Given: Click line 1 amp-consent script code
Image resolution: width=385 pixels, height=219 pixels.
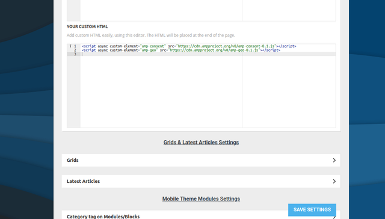Looking at the screenshot, I should 189,46.
